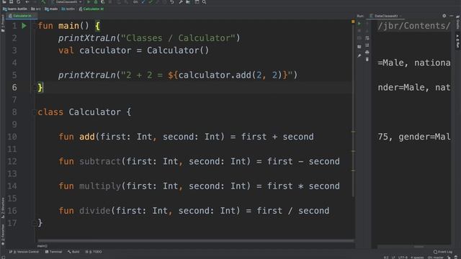
Task: Select the kotlin breadcrumb folder
Action: pos(68,9)
